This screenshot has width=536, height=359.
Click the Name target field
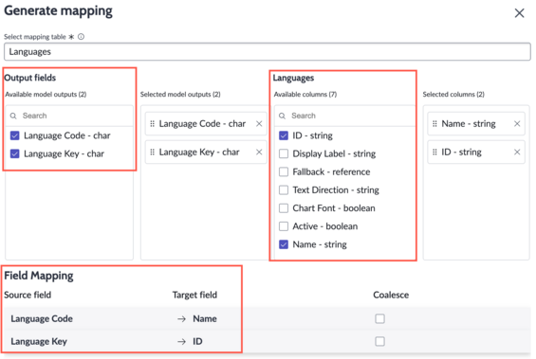(x=205, y=318)
